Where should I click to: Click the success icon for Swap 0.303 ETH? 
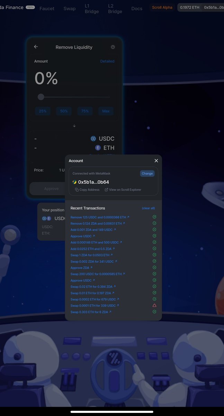pos(154,312)
